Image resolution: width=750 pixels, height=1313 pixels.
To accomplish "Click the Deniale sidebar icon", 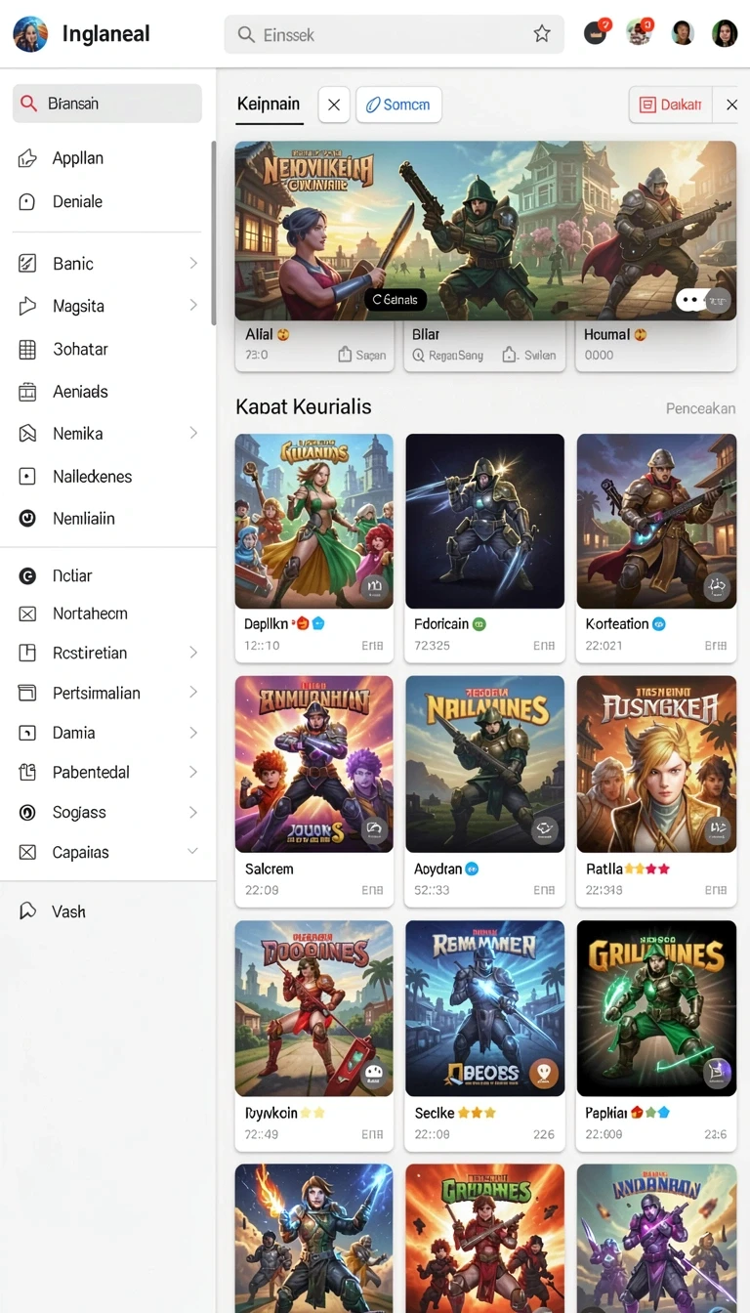I will pos(27,201).
